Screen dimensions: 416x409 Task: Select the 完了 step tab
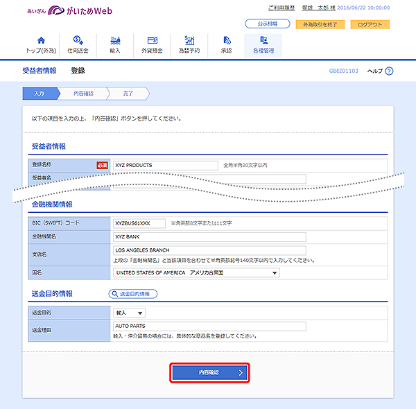tap(128, 94)
